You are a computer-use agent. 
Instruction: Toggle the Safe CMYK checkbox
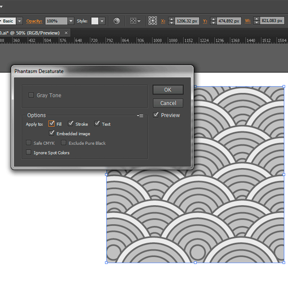pos(28,143)
